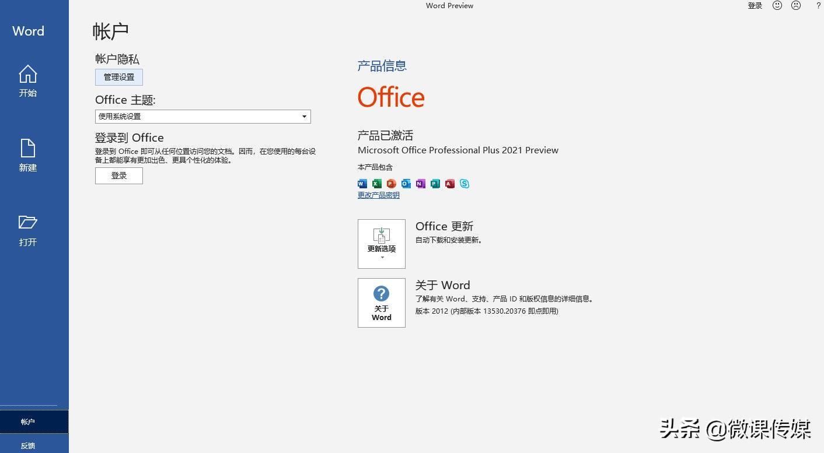Expand the 更新选项 update options button
The width and height of the screenshot is (824, 453).
382,244
